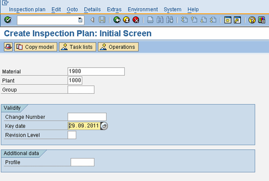Click the Task lists button
The width and height of the screenshot is (269, 181).
[x=78, y=47]
